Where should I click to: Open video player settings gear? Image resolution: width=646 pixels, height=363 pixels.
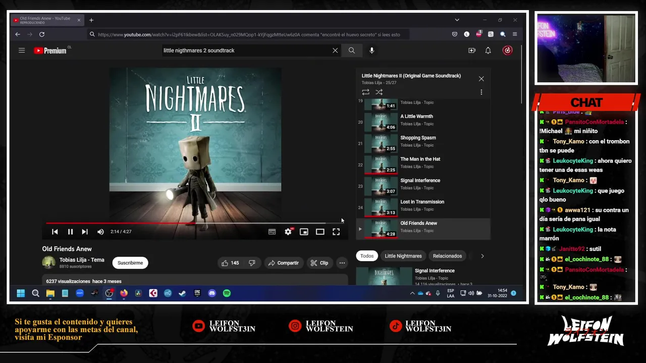tap(288, 232)
